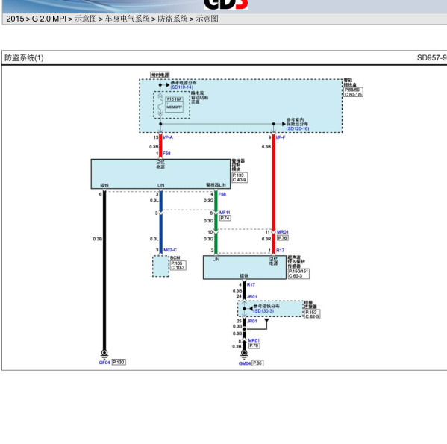Follow the SD120-16 fuse distribution link
Image resolution: width=447 pixels, height=444 pixels.
click(x=298, y=128)
